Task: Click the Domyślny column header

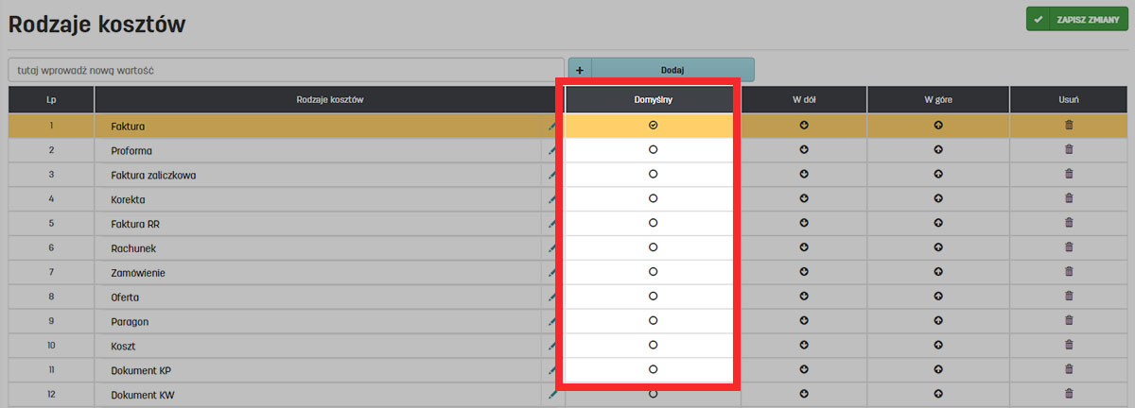Action: pos(653,99)
